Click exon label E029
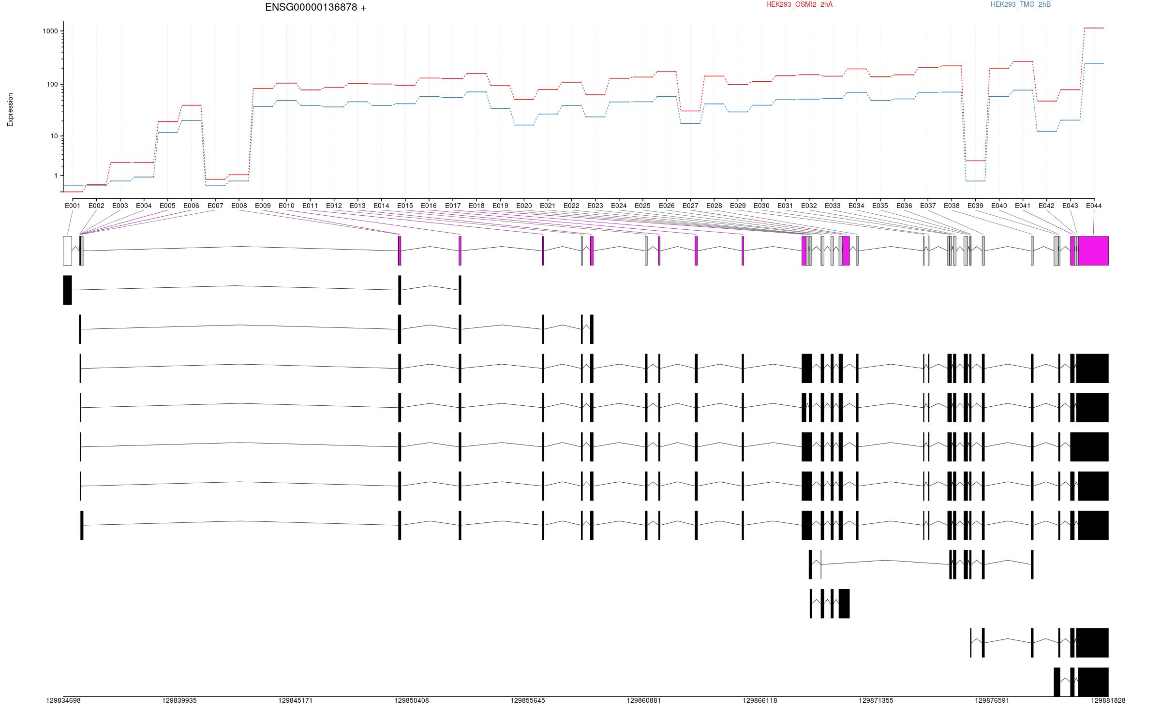This screenshot has width=1161, height=711. coord(738,206)
